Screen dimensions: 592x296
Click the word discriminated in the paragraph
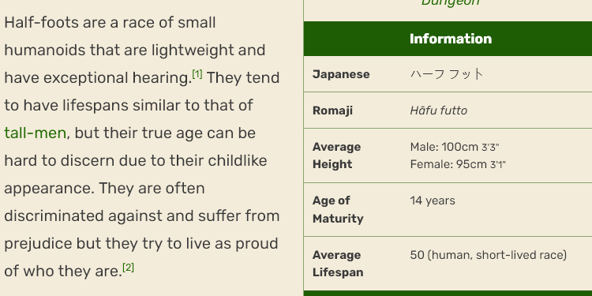coord(54,216)
